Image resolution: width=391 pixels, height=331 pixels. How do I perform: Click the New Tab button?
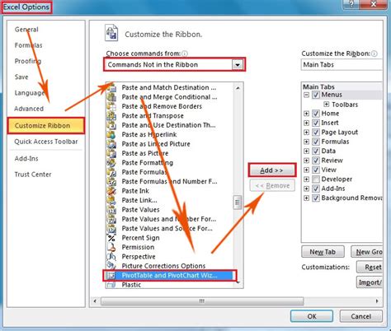coord(323,252)
